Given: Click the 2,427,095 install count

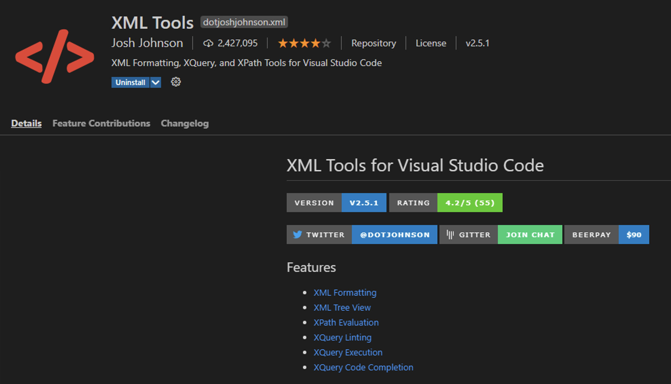Looking at the screenshot, I should tap(238, 43).
